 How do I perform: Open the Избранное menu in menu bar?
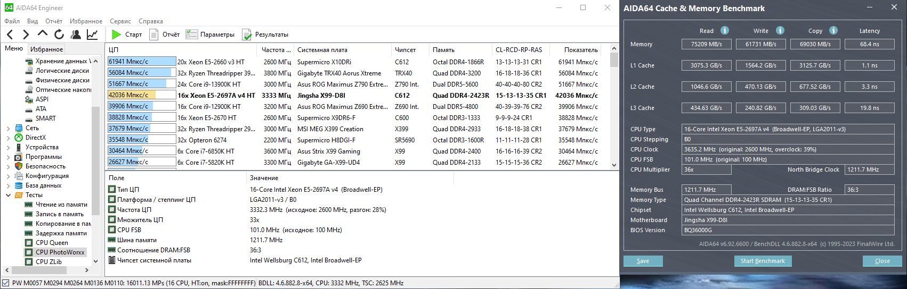86,21
